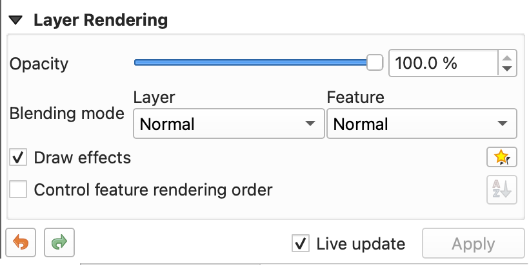Click the opacity slider handle
The image size is (529, 265).
(375, 62)
